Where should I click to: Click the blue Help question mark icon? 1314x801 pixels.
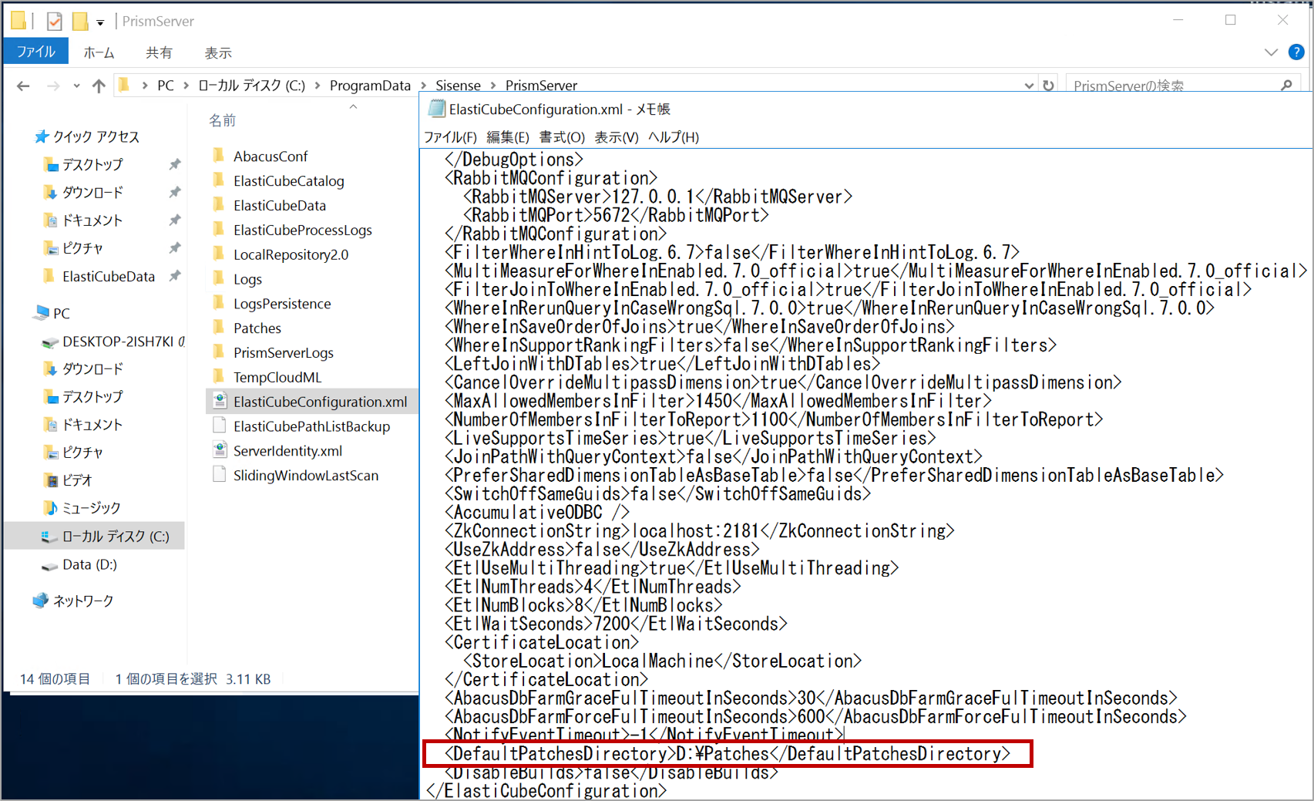pos(1296,52)
